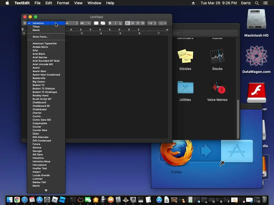Pick Baskerville font from list
Viewport: 274px width, 205px height.
46,78
